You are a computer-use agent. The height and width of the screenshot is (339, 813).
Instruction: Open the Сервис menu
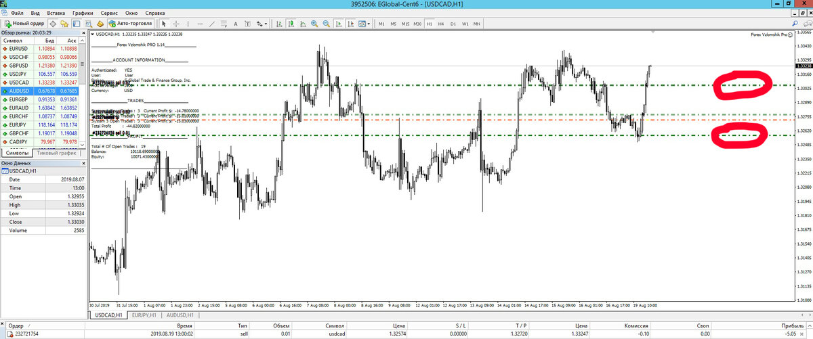pos(109,13)
